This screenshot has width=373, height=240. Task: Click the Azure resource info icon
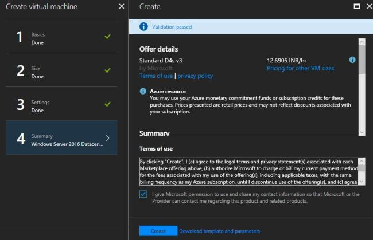143,91
